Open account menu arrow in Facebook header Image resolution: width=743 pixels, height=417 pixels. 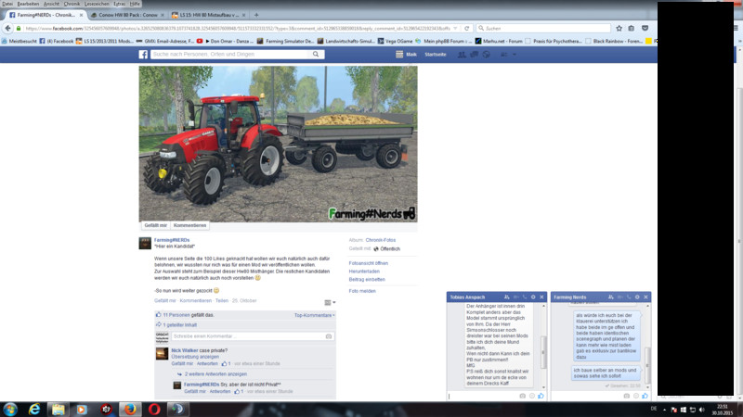click(515, 55)
